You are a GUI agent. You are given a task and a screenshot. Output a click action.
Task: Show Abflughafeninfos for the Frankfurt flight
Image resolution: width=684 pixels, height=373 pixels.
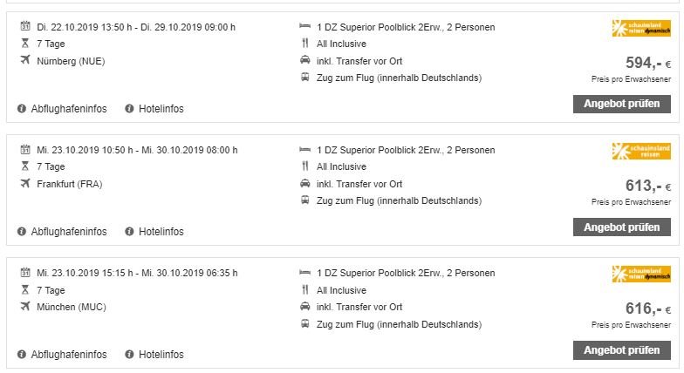tap(68, 232)
